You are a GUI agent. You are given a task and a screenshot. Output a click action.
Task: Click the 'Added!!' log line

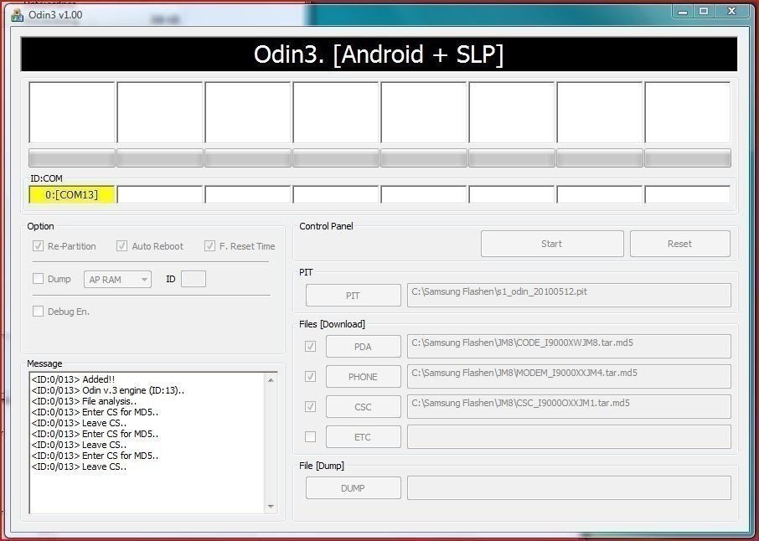coord(73,379)
